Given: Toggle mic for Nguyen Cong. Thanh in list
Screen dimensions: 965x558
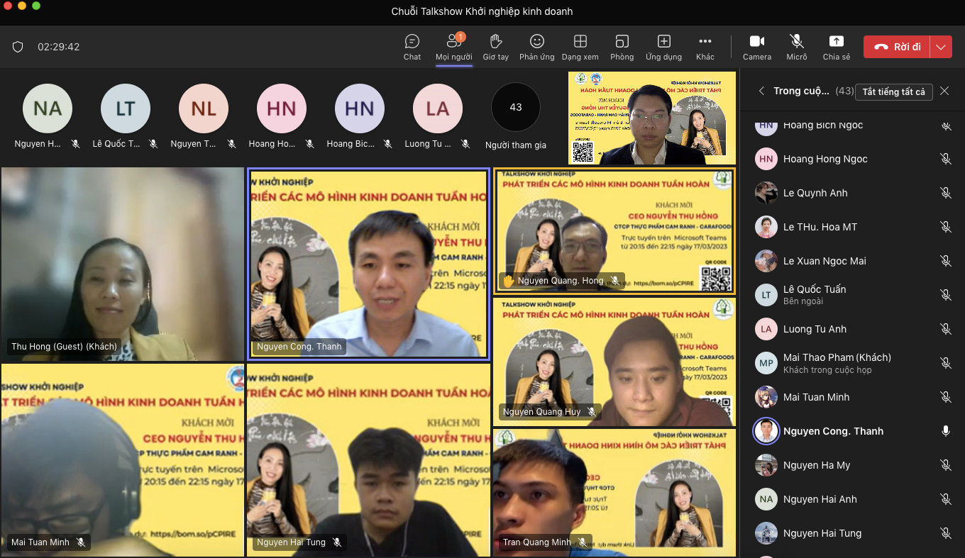Looking at the screenshot, I should pos(945,431).
